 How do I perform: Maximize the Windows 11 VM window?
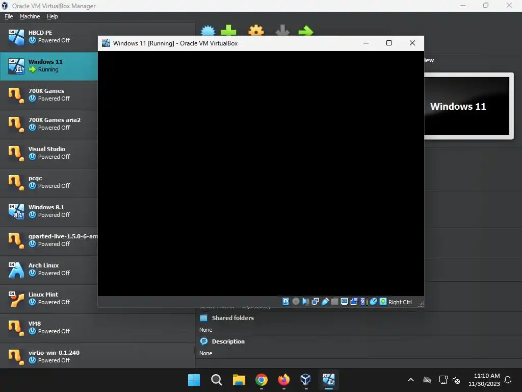tap(389, 43)
